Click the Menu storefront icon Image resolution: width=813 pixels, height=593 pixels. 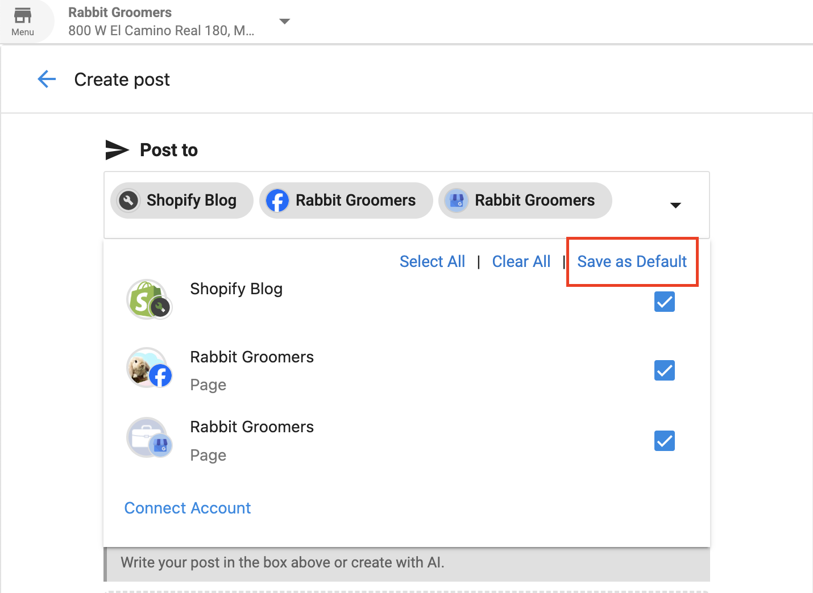pyautogui.click(x=23, y=17)
